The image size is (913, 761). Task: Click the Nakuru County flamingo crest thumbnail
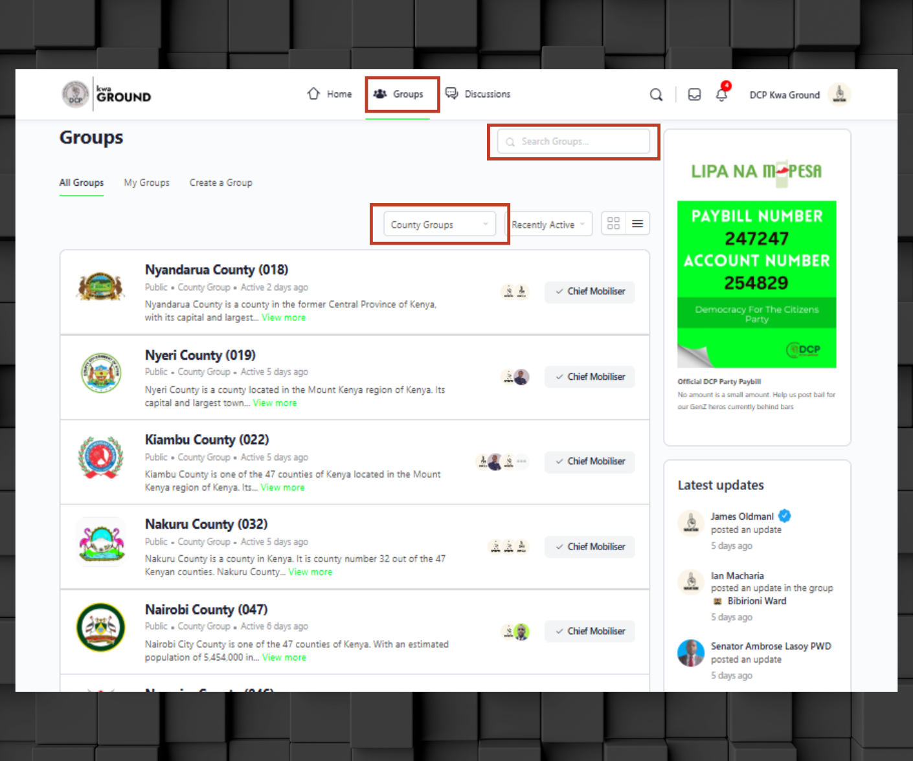101,542
